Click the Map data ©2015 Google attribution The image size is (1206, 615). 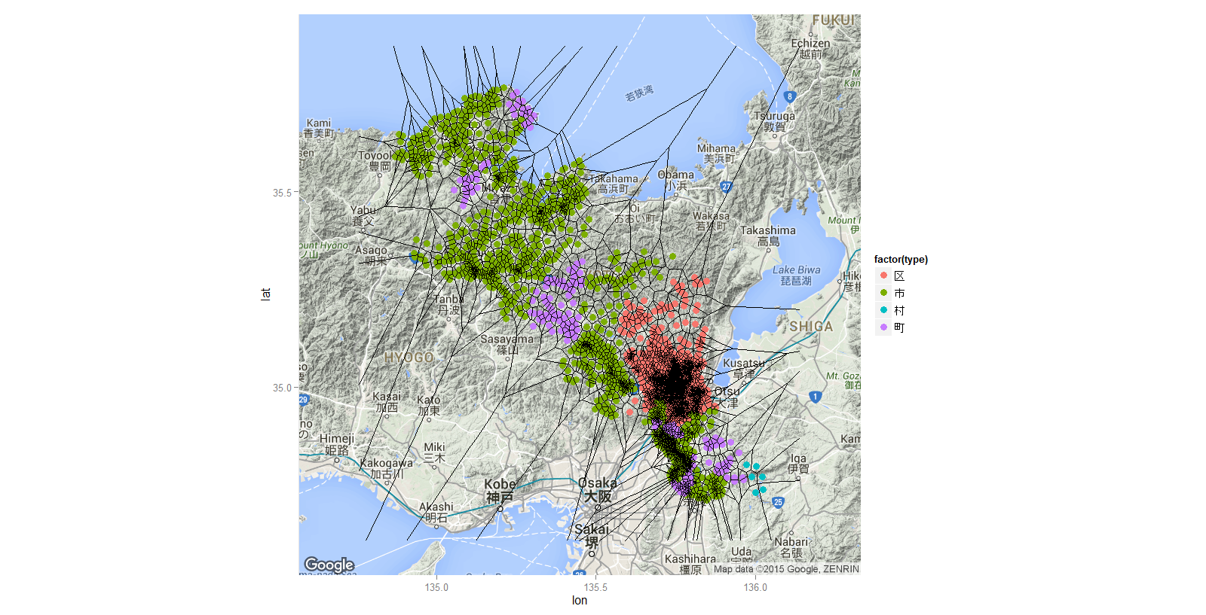pyautogui.click(x=786, y=569)
